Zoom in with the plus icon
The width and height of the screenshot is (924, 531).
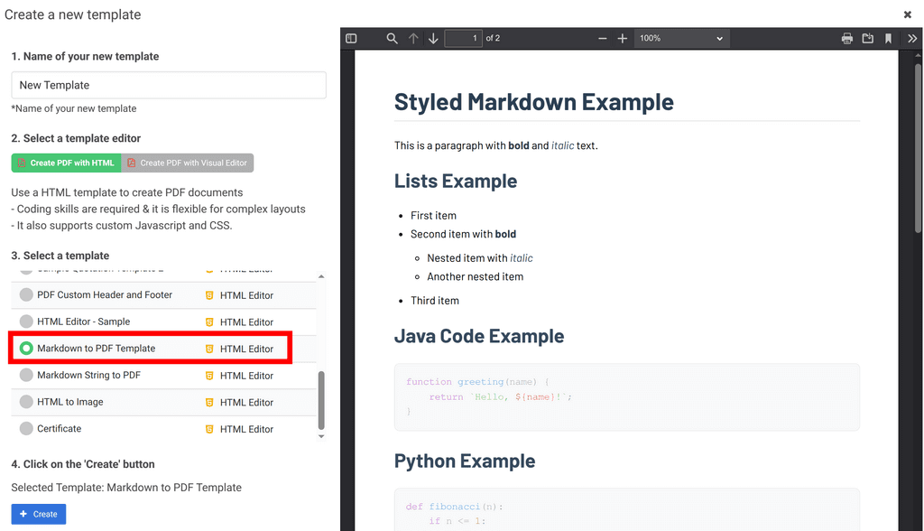click(x=623, y=38)
